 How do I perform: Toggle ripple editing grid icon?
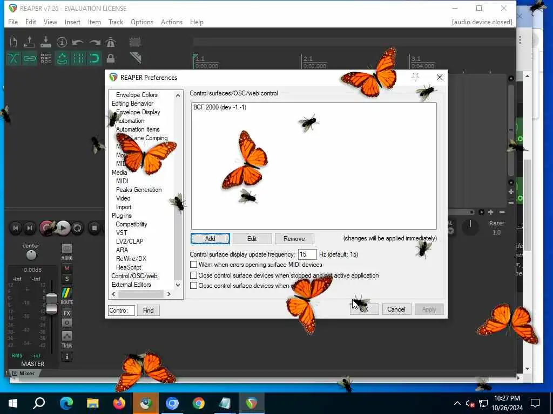point(46,58)
